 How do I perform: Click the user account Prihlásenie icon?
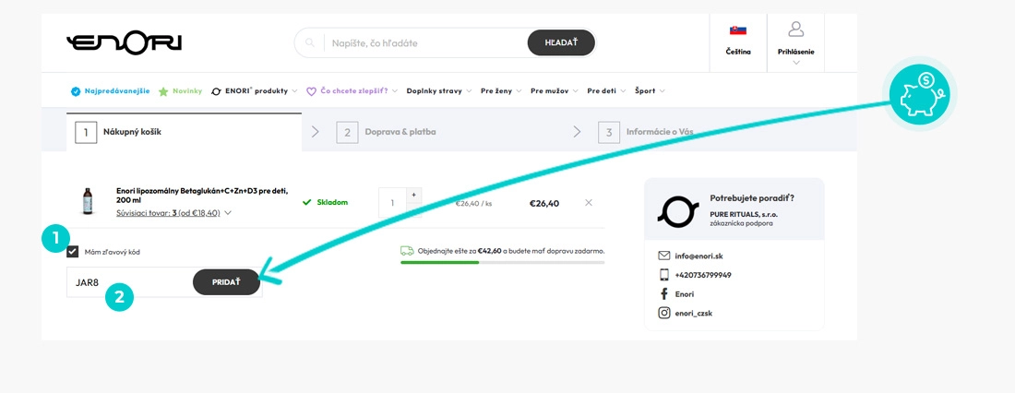click(x=795, y=30)
